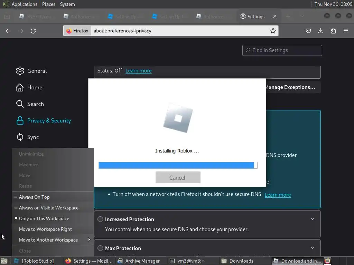Screen dimensions: 354x265
Task: Click the Firefox identity icon in address bar
Action: click(77, 31)
